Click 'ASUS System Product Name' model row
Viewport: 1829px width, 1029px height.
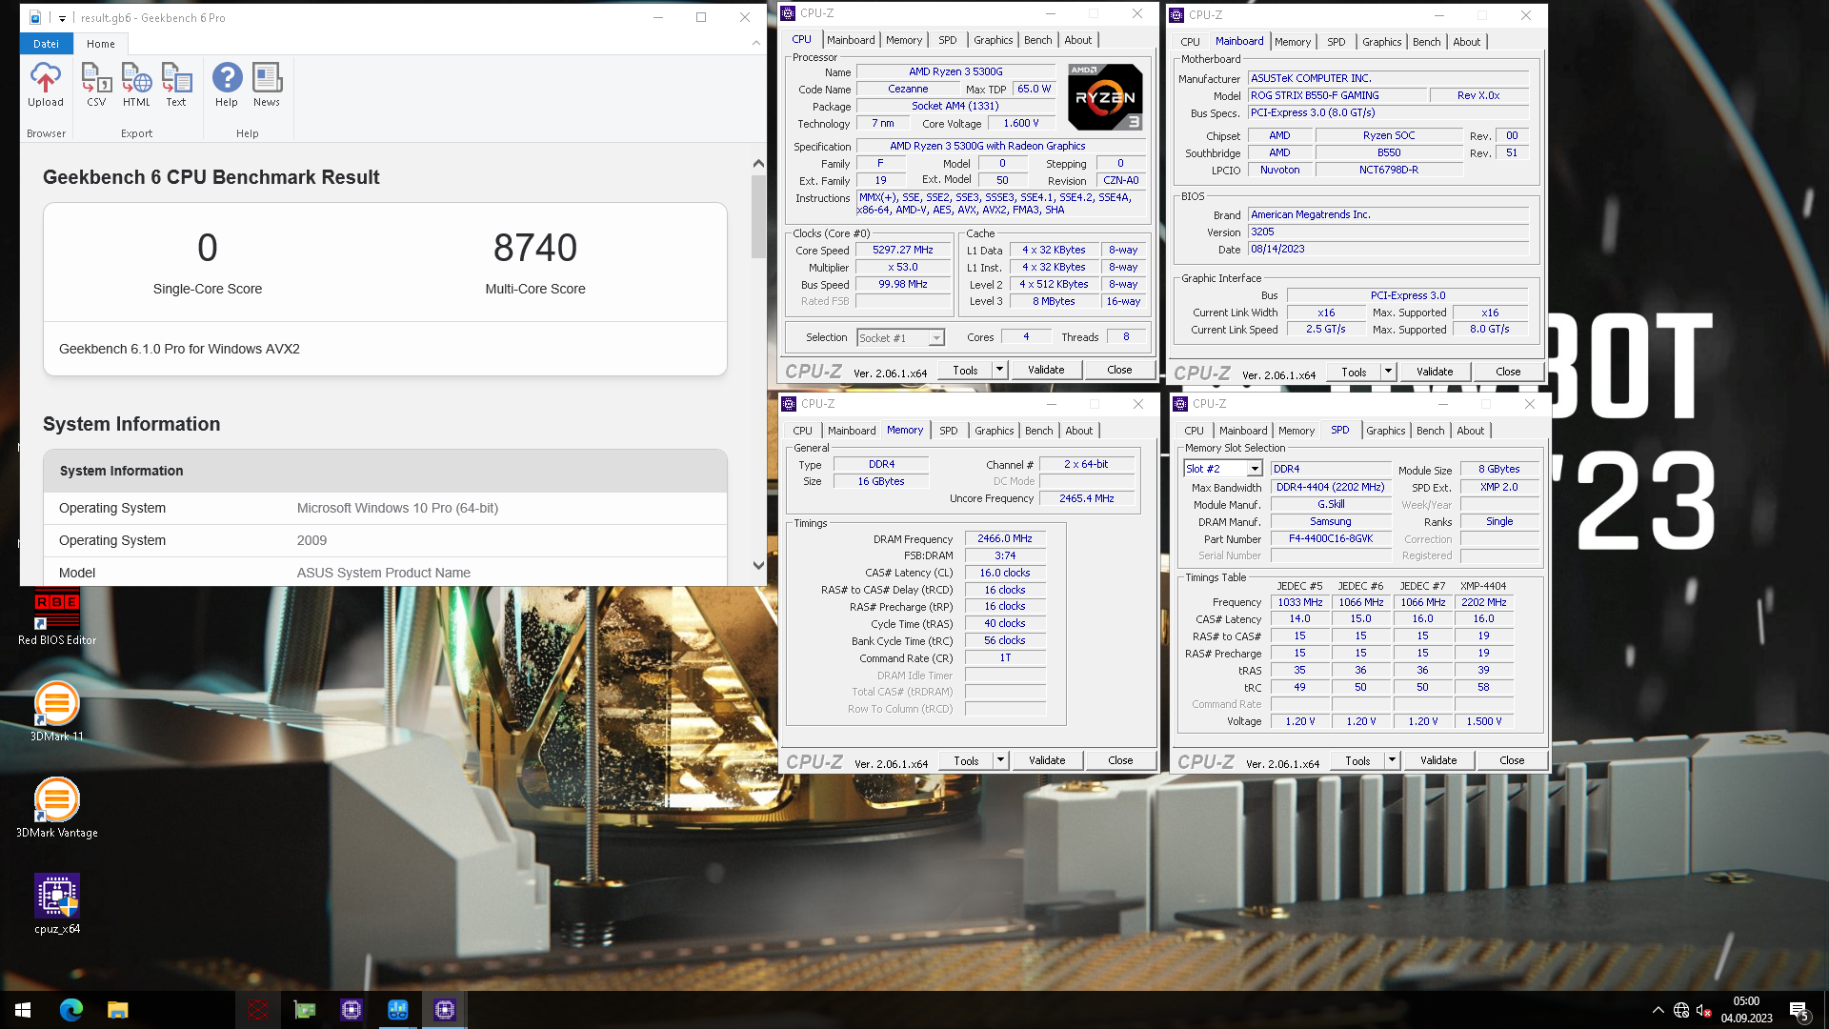[385, 573]
